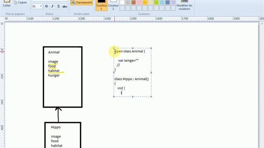This screenshot has width=264, height=148.
Task: Place cursor in 'open class Animal {' line
Action: click(x=130, y=51)
